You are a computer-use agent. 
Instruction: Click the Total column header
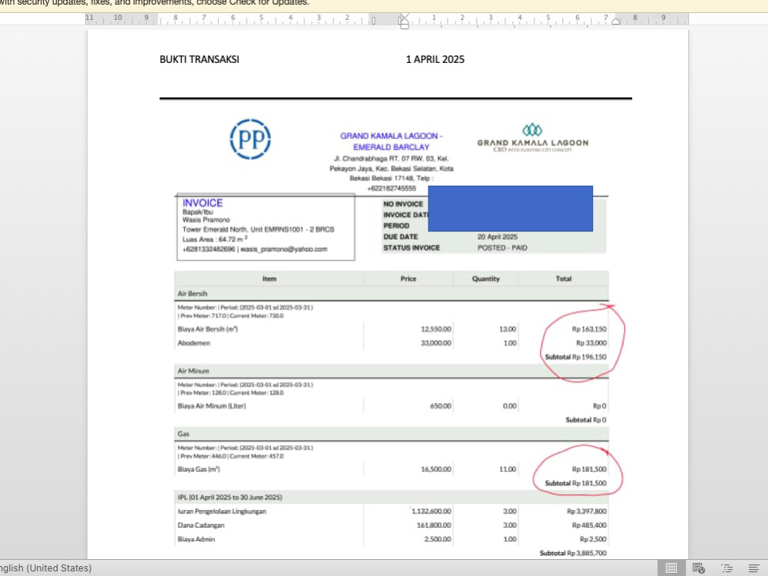564,279
